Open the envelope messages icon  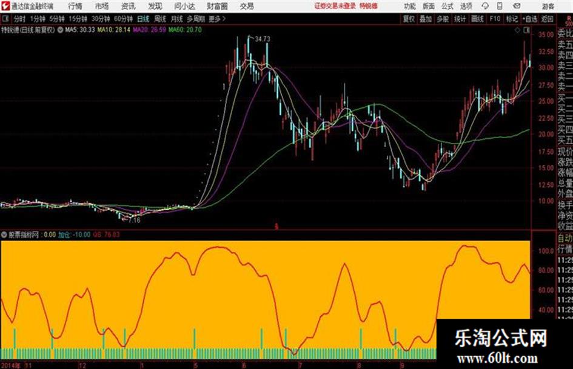[x=517, y=6]
